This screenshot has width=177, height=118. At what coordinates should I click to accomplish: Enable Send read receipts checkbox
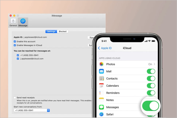click(15, 98)
